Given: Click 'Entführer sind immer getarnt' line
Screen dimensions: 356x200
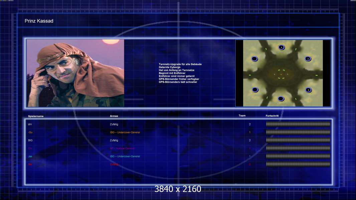Looking at the screenshot, I should pos(177,76).
